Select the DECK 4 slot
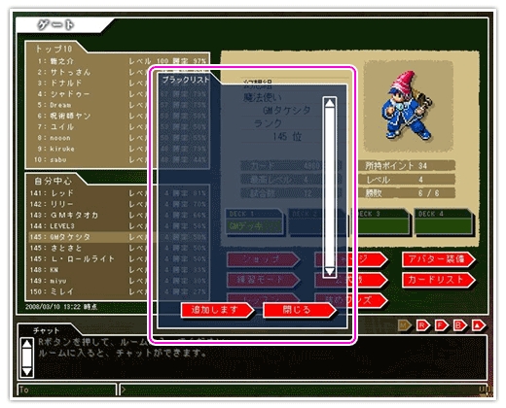Viewport: 506px width, 408px height. 444,222
